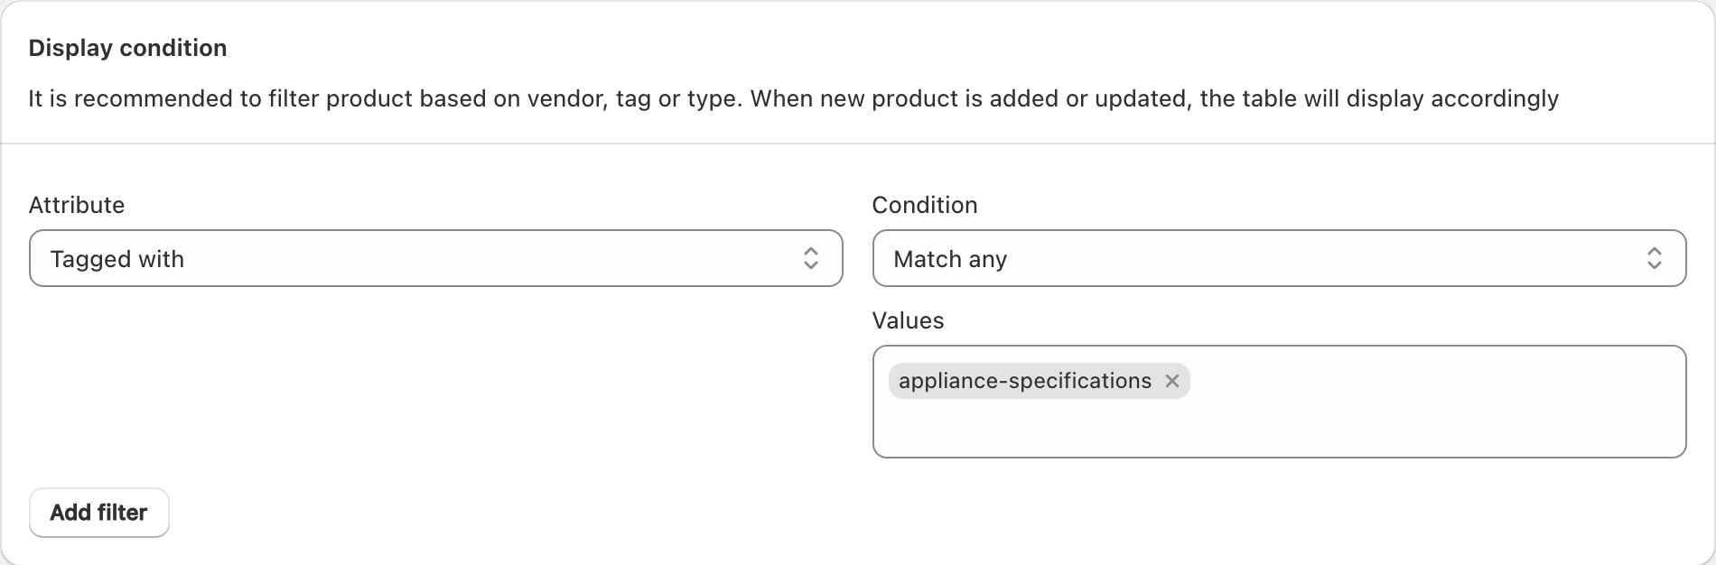Click the up-down chevron icon in Condition select
Viewport: 1716px width, 565px height.
click(x=1655, y=259)
